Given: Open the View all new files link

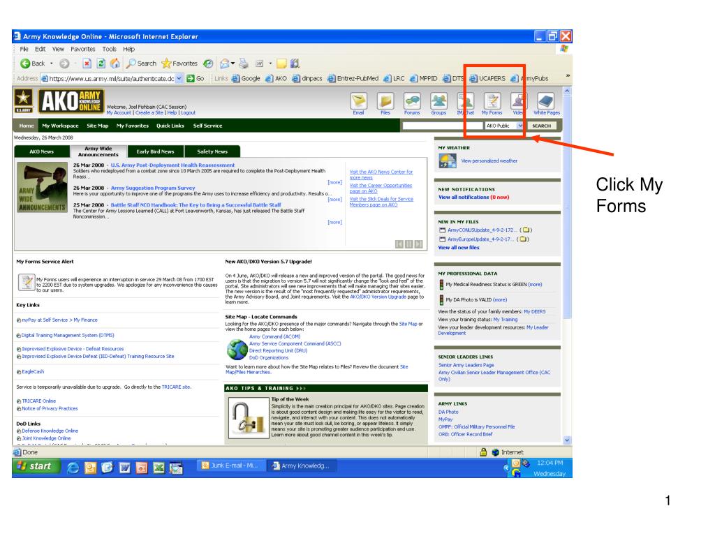Looking at the screenshot, I should point(459,248).
